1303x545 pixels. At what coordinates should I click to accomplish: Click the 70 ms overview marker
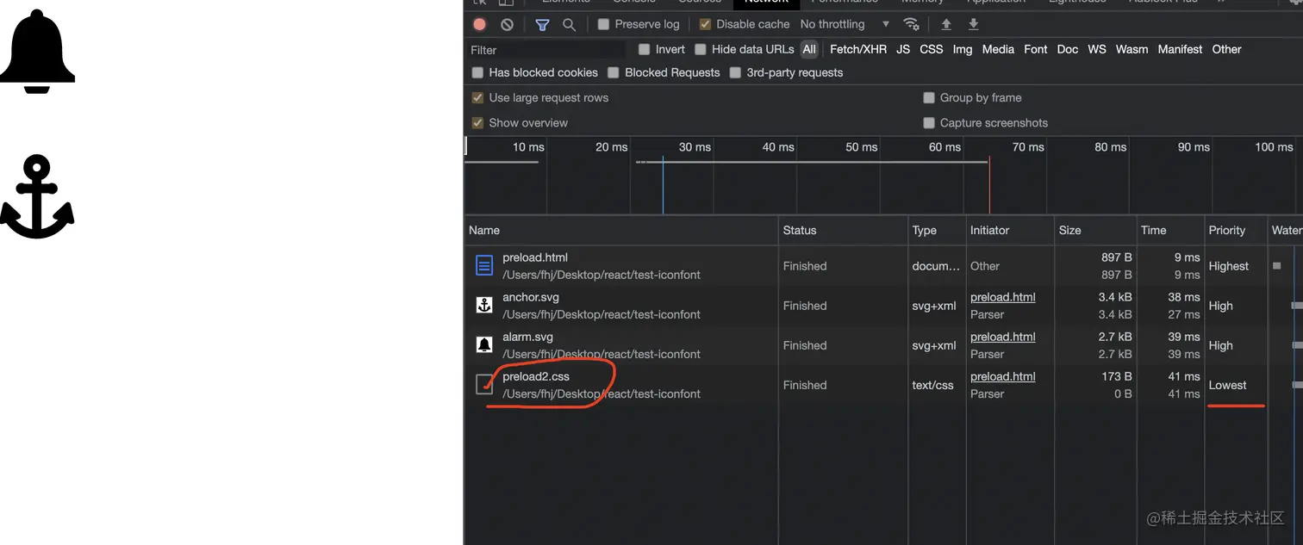click(1028, 147)
